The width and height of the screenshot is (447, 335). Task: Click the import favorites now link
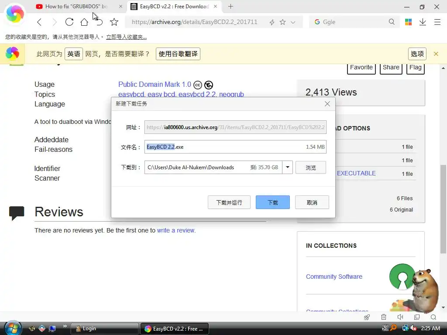pyautogui.click(x=126, y=37)
